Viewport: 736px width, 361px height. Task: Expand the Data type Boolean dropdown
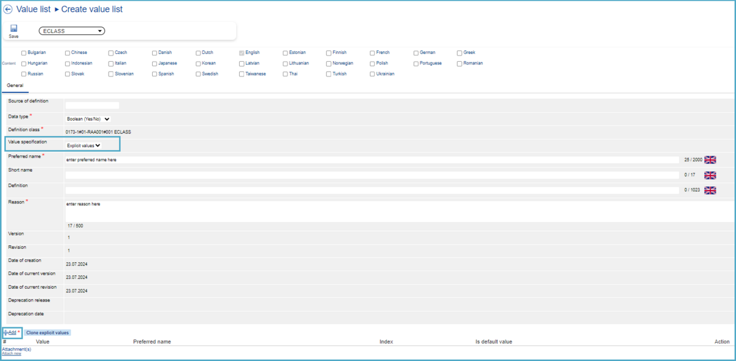[88, 119]
